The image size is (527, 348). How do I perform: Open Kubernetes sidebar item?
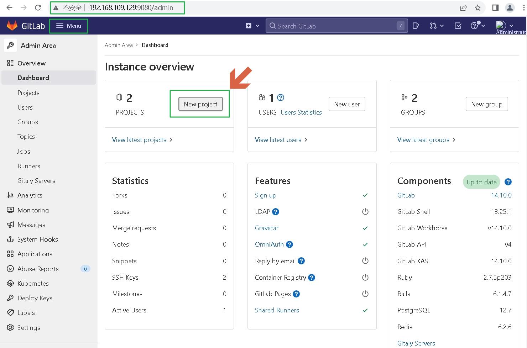[x=33, y=283]
